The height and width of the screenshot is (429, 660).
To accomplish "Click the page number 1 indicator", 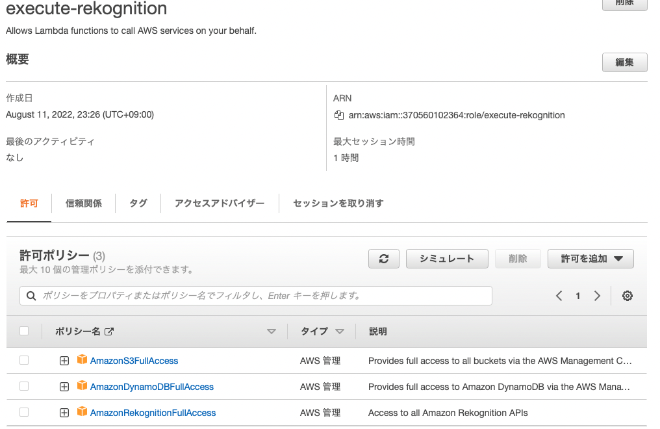I will pos(578,296).
